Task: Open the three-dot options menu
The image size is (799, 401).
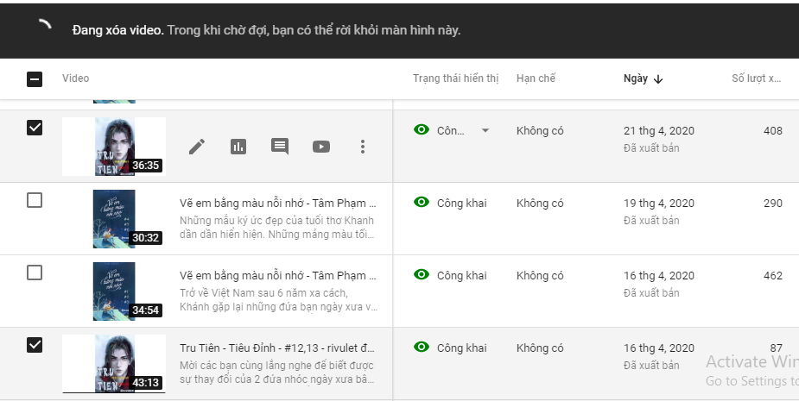Action: click(363, 147)
